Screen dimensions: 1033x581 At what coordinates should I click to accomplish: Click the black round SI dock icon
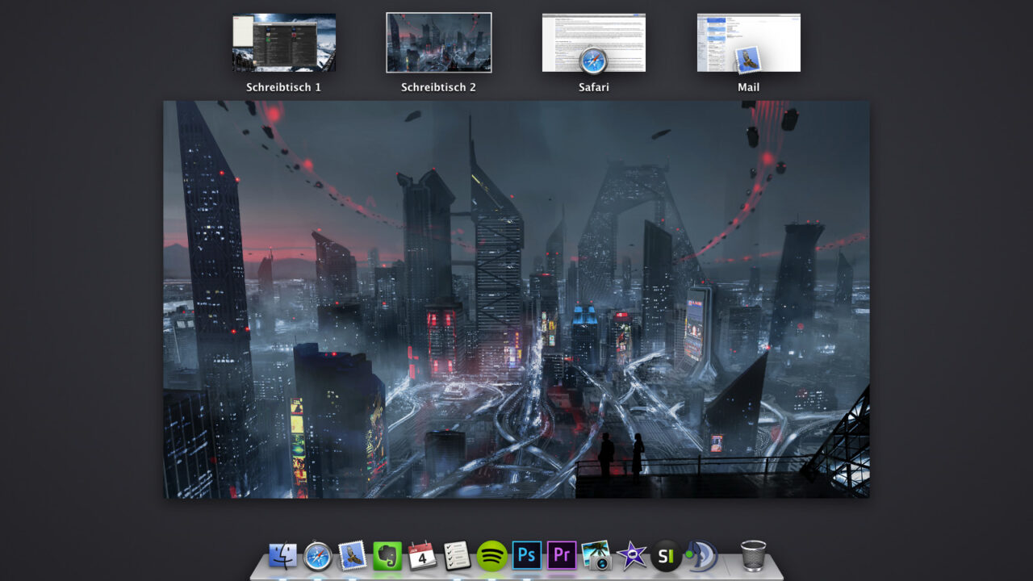point(666,556)
